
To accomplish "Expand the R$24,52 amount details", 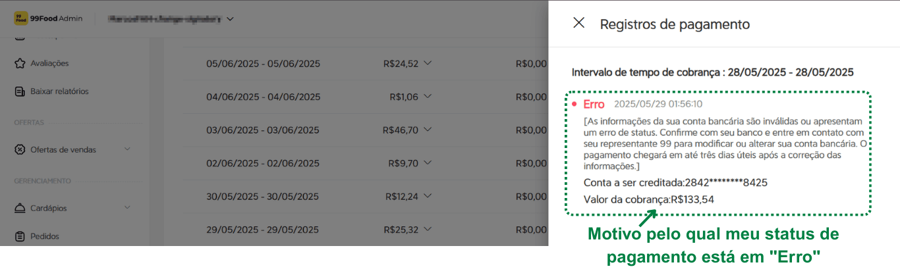I will (x=427, y=63).
